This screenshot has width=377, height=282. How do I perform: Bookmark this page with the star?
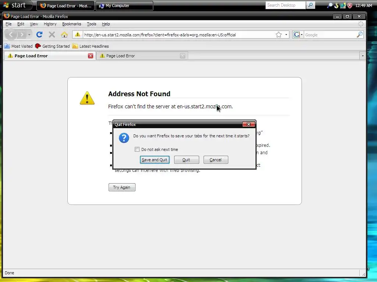click(279, 35)
